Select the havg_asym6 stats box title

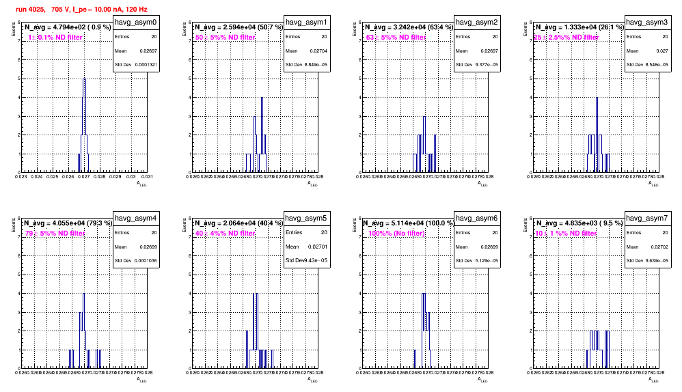point(477,218)
